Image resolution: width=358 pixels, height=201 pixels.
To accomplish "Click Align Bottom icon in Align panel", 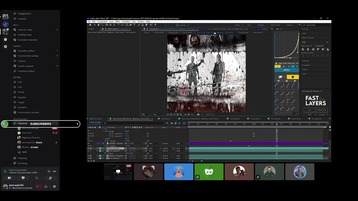I will click(x=328, y=49).
